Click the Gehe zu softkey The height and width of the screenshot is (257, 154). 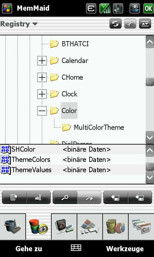coord(29,249)
